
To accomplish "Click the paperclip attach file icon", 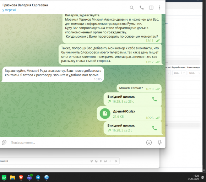I will tap(4, 143).
